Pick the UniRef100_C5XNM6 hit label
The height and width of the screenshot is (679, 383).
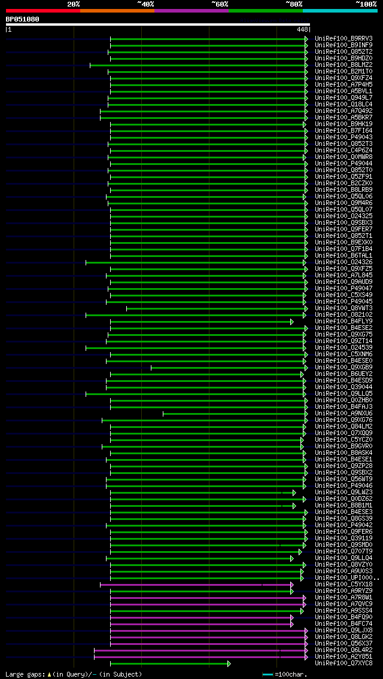[x=344, y=354]
